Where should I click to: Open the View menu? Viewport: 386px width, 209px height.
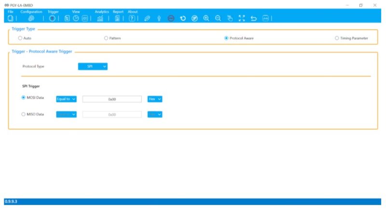tap(76, 12)
